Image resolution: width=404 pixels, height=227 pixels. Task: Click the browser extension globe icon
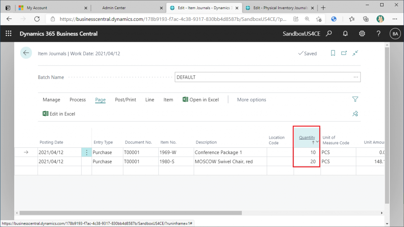click(334, 19)
